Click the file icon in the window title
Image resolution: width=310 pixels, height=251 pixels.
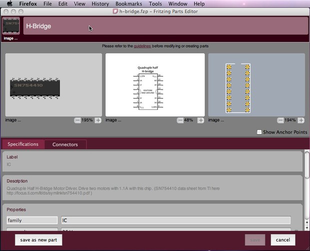(x=115, y=11)
